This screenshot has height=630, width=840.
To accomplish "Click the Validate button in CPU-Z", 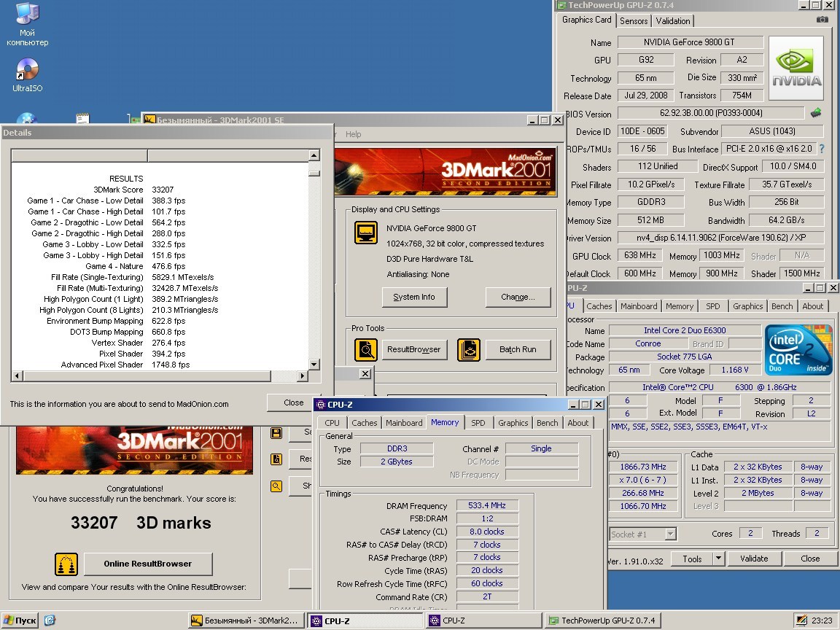I will [x=754, y=559].
